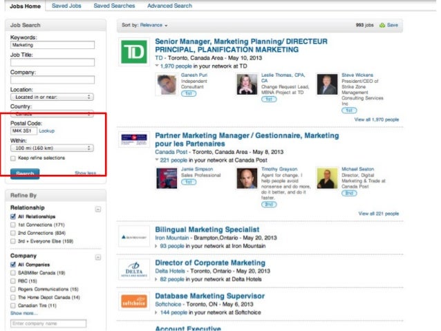Open Bilingual Marketing Specialist job
This screenshot has width=441, height=331.
(207, 229)
